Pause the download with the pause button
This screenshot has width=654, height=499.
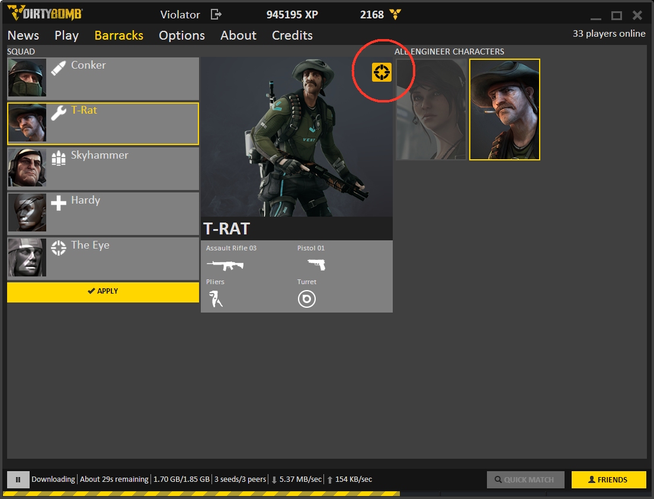[x=18, y=479]
